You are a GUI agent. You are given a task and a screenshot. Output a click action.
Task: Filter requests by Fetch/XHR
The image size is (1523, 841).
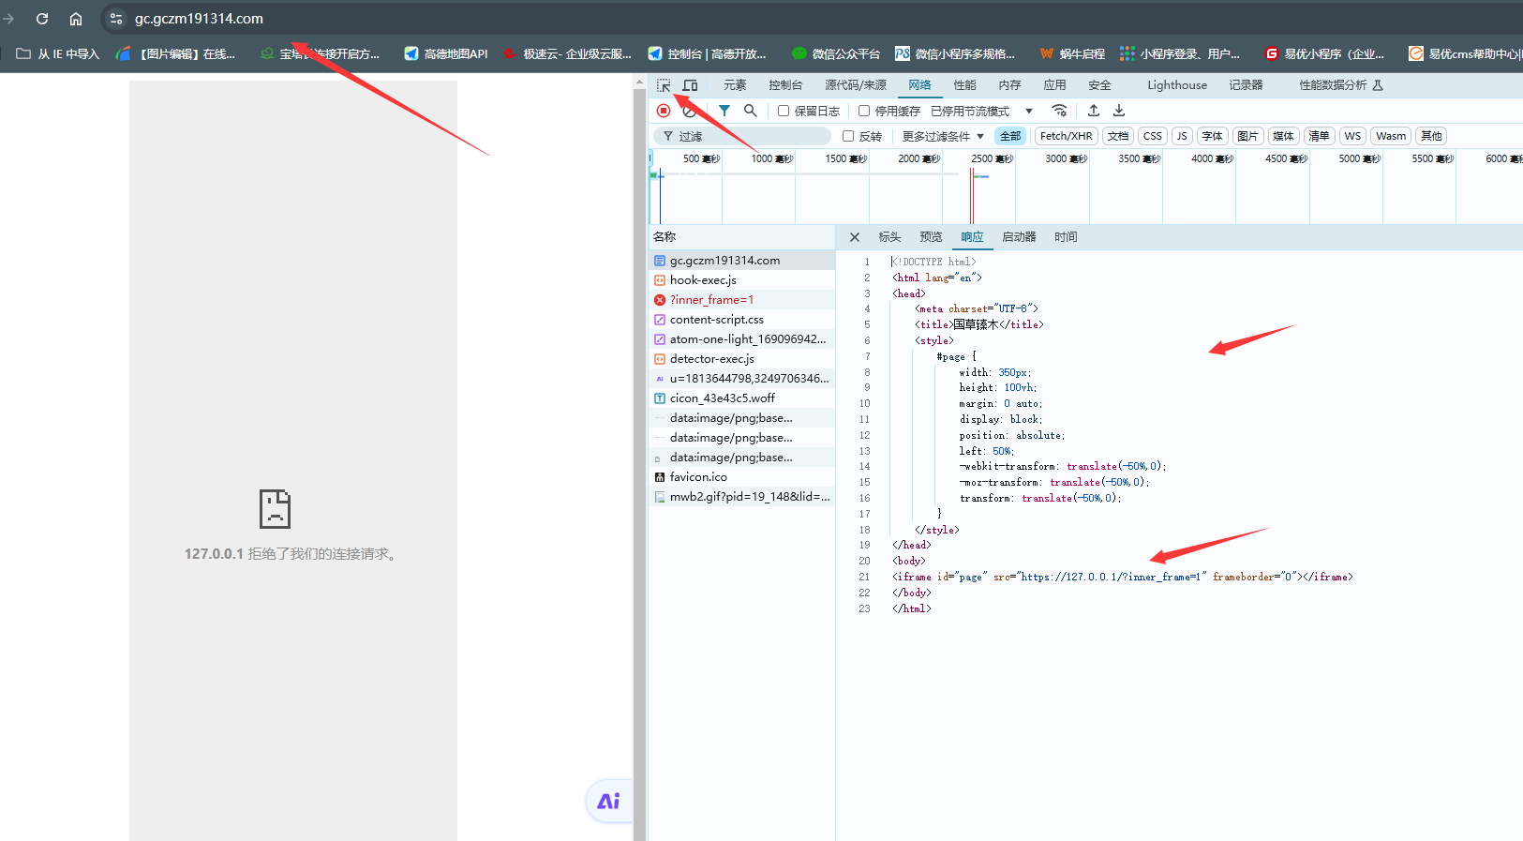tap(1066, 136)
